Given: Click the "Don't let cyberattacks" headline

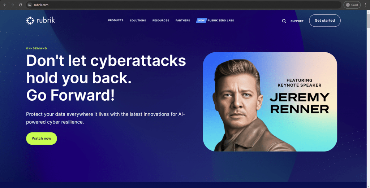Looking at the screenshot, I should point(106,61).
